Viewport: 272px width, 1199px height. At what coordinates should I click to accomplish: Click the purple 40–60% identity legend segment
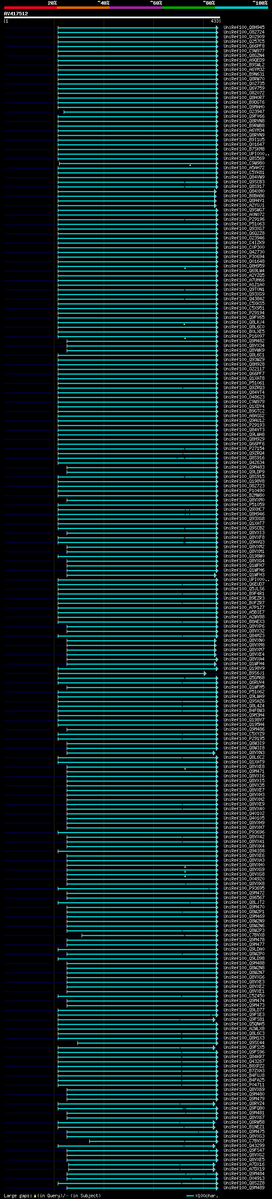coord(136,8)
